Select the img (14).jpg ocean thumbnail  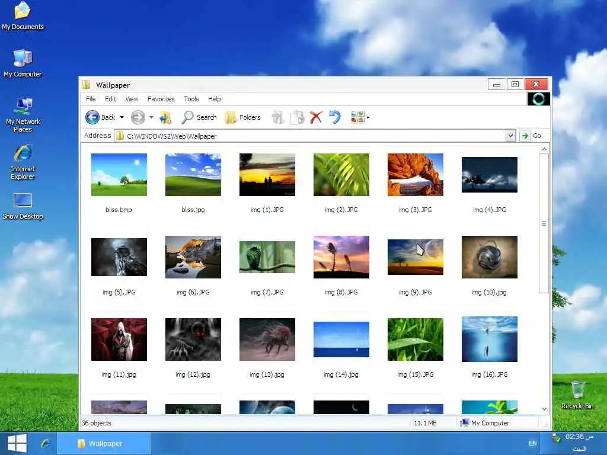point(341,339)
